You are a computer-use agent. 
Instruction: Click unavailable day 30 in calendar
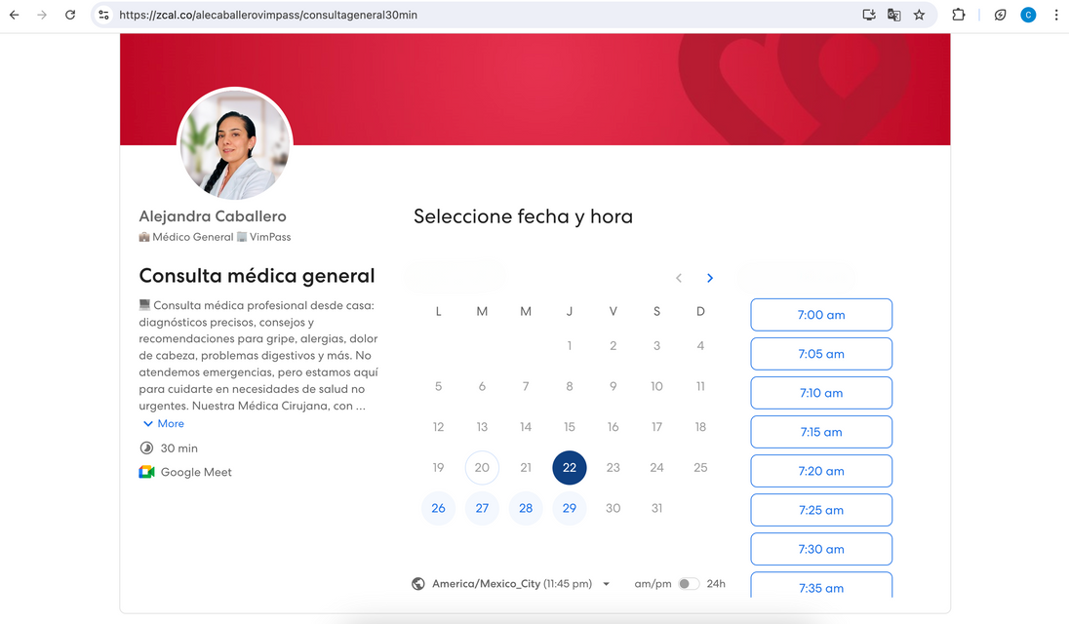pyautogui.click(x=613, y=508)
